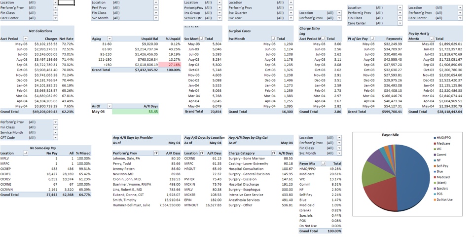Open Perform'g Prov filter in A/R Days by Provider
Viewport: 474px width, 237px height.
156,153
